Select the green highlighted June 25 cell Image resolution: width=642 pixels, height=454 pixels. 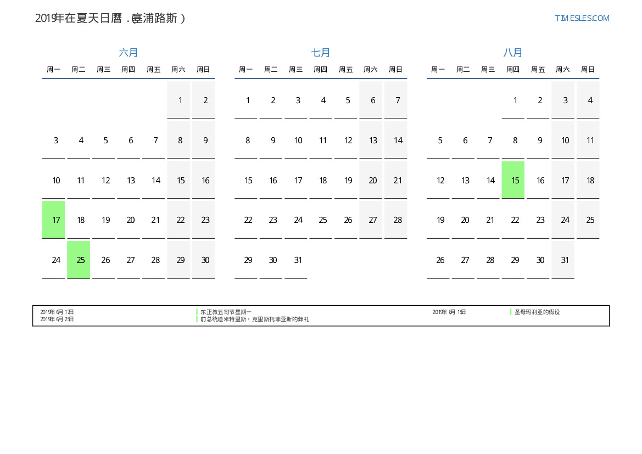[x=79, y=260]
